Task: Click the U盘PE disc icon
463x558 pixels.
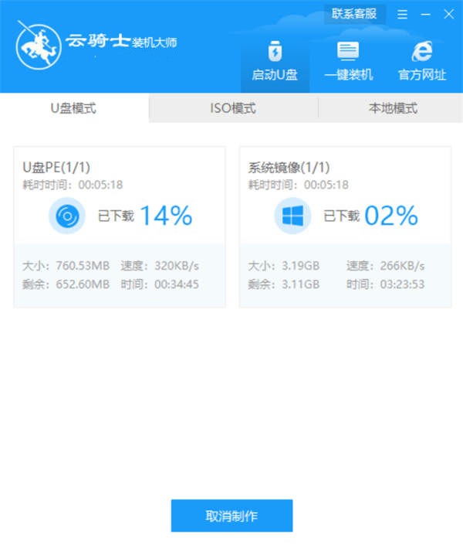Action: point(67,216)
